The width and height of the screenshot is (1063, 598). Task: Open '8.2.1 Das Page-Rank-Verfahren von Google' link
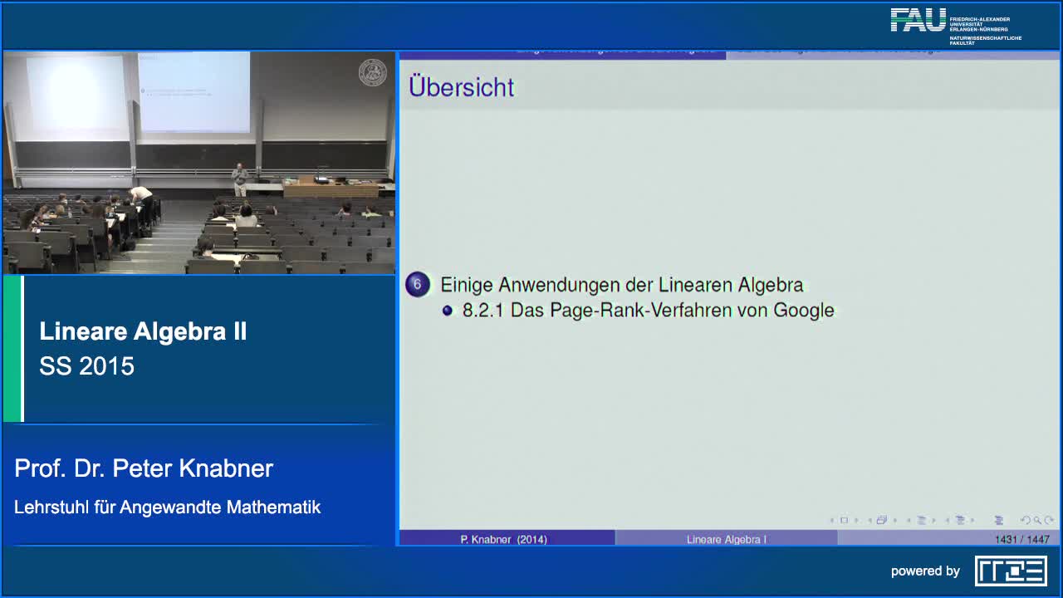(x=648, y=311)
